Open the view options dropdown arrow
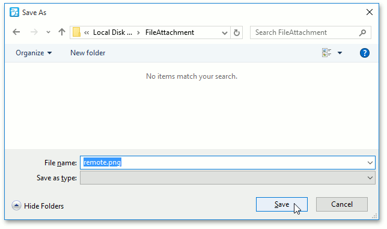The height and width of the screenshot is (229, 387). pos(340,53)
